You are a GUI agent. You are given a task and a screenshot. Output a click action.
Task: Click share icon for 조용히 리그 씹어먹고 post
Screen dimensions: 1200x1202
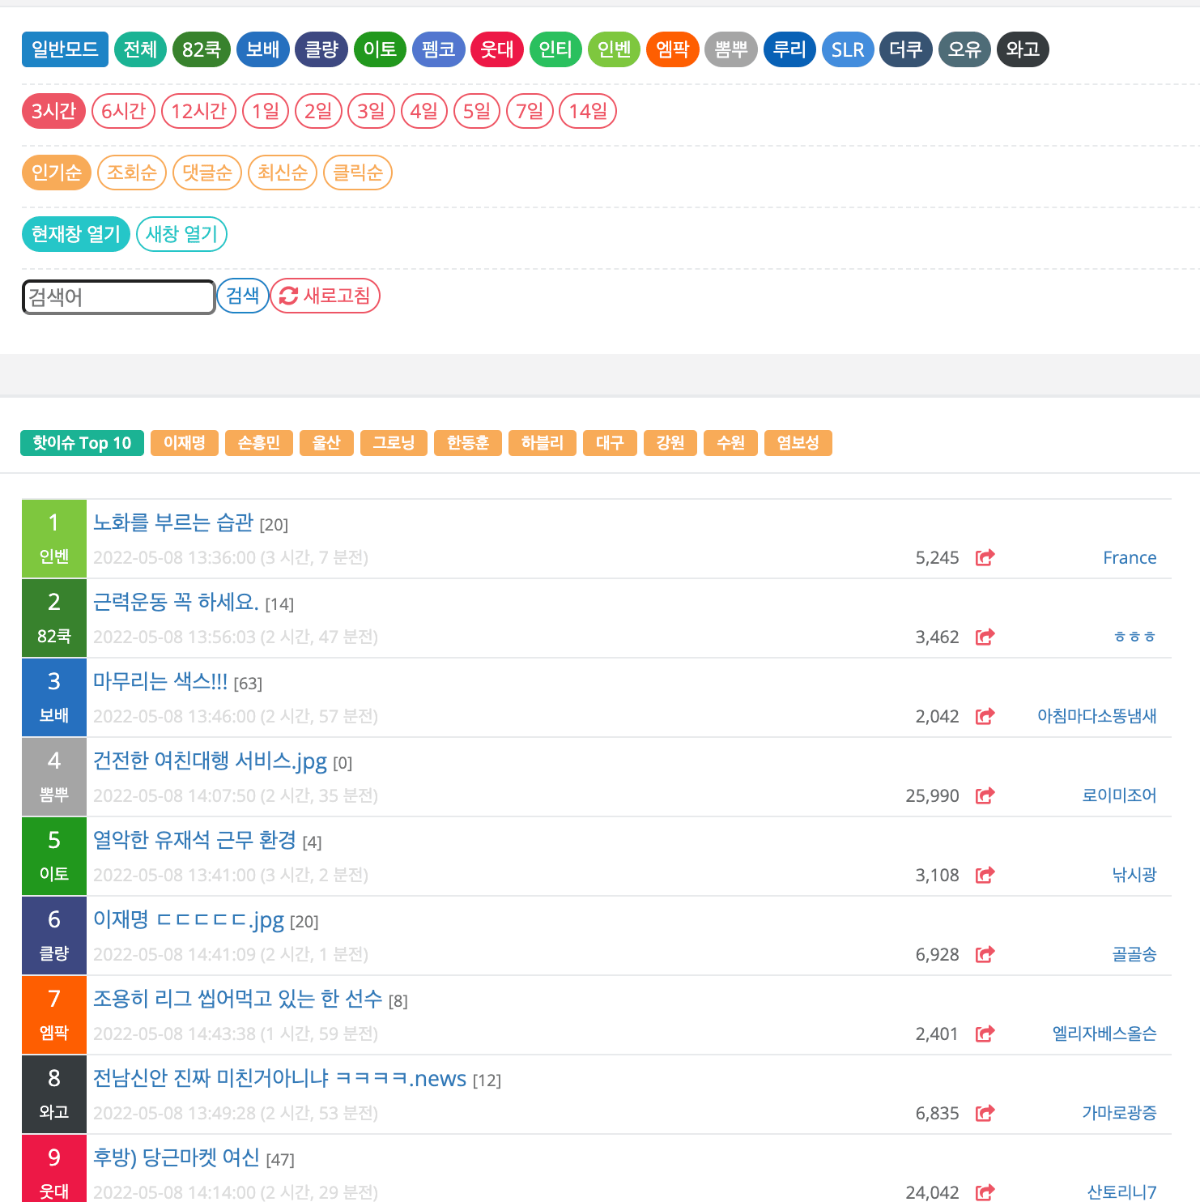(985, 1034)
